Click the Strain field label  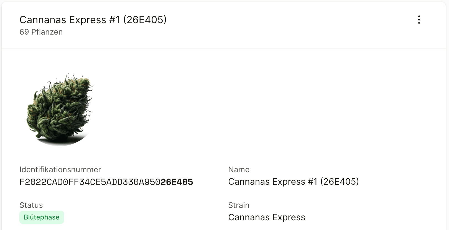[239, 205]
